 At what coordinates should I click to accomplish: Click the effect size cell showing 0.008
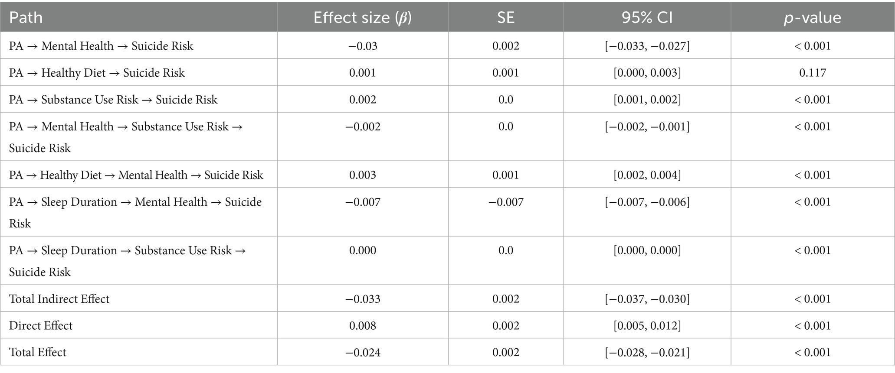click(362, 326)
